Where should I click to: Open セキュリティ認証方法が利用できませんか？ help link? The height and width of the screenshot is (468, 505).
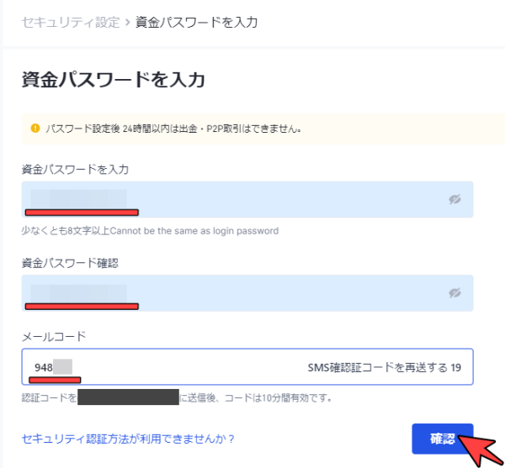point(128,439)
